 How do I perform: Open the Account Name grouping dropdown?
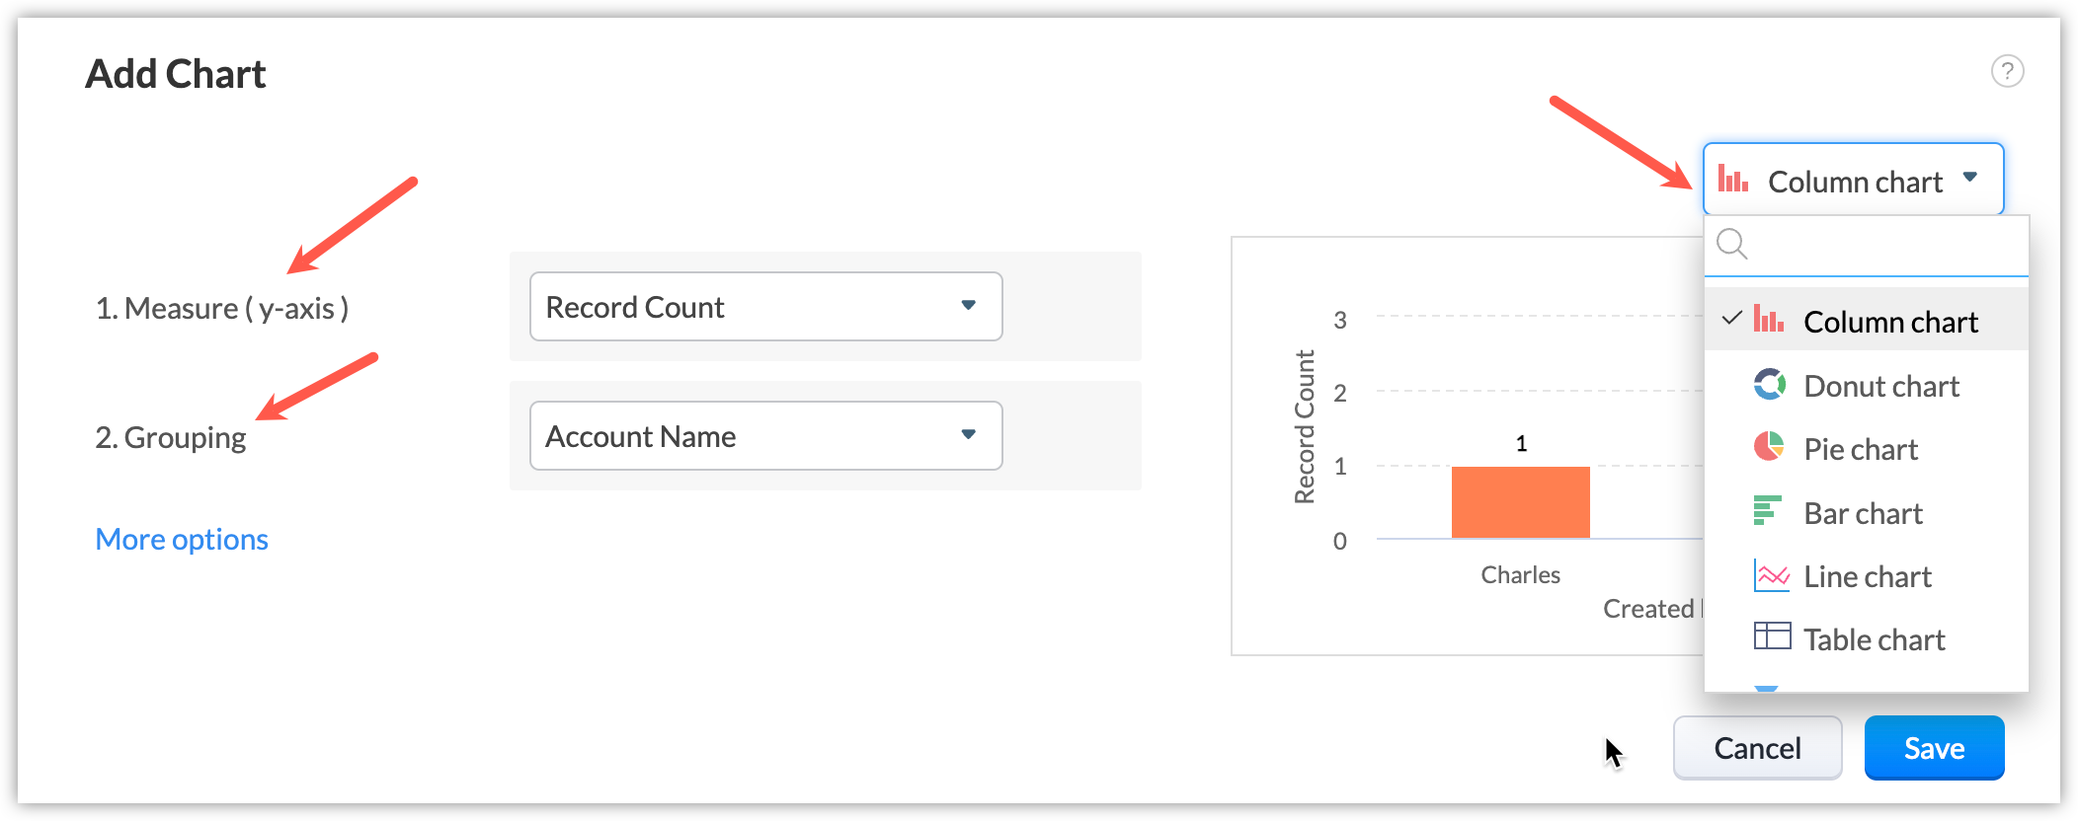pos(765,436)
